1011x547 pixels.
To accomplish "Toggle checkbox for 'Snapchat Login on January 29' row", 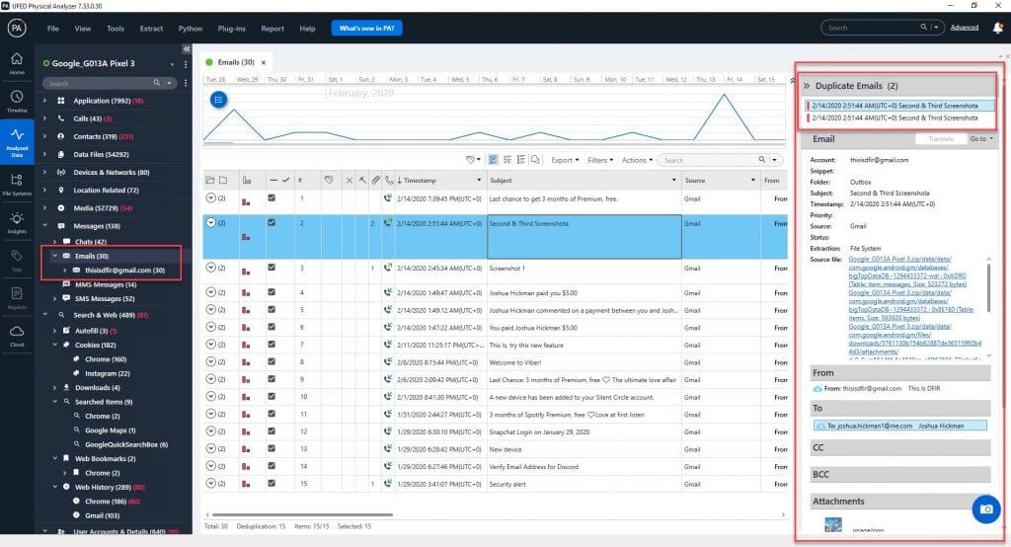I will click(272, 430).
